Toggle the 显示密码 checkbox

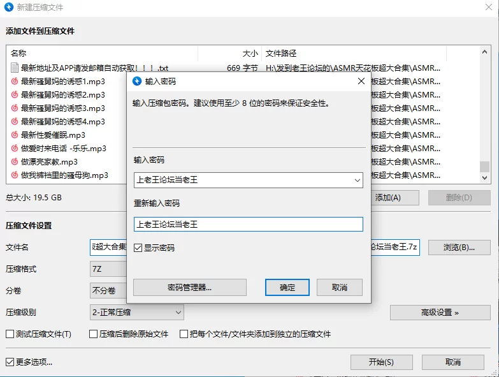click(x=138, y=248)
